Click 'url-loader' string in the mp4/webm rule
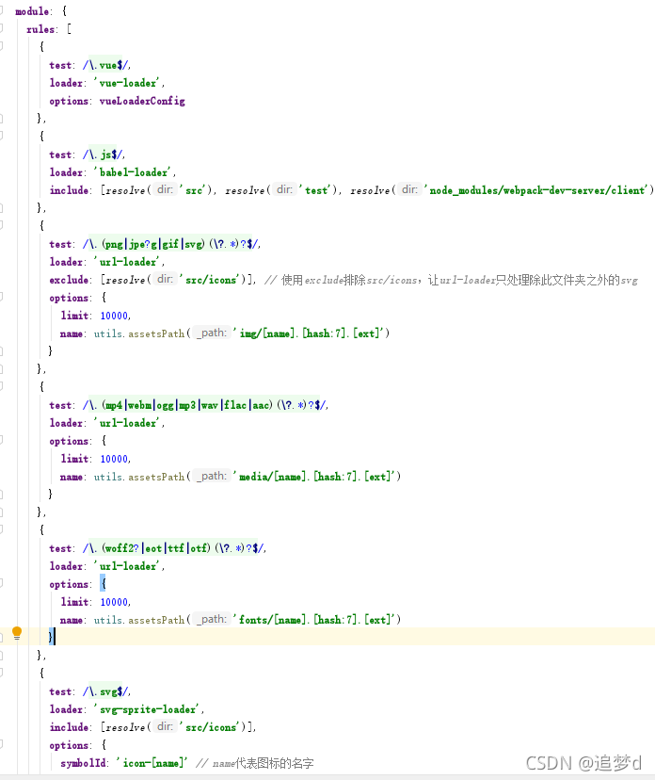The height and width of the screenshot is (780, 655). 127,423
